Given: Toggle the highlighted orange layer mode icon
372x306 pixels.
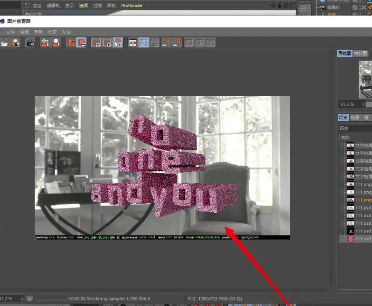Looking at the screenshot, I should coord(81,43).
